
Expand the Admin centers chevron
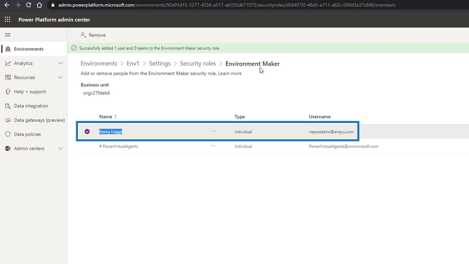60,148
